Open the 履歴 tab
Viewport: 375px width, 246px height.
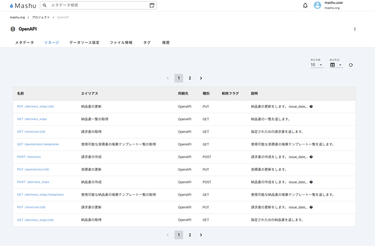(x=166, y=42)
